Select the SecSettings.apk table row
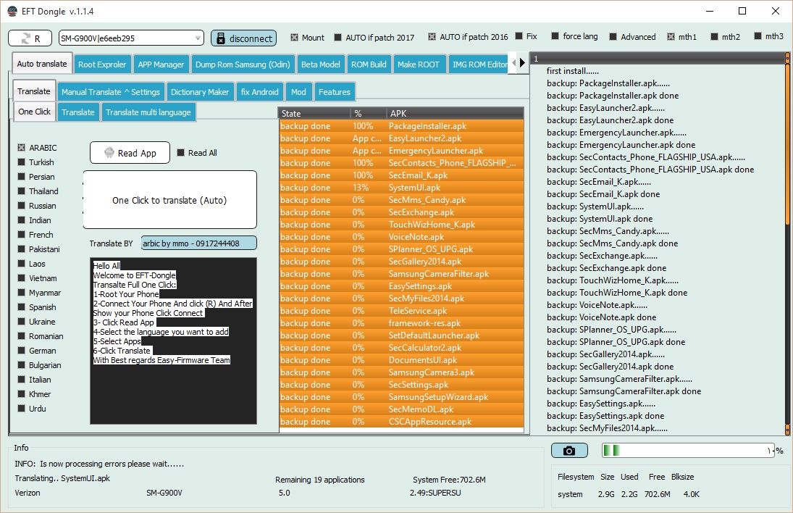Viewport: 793px width, 513px height. [x=401, y=385]
